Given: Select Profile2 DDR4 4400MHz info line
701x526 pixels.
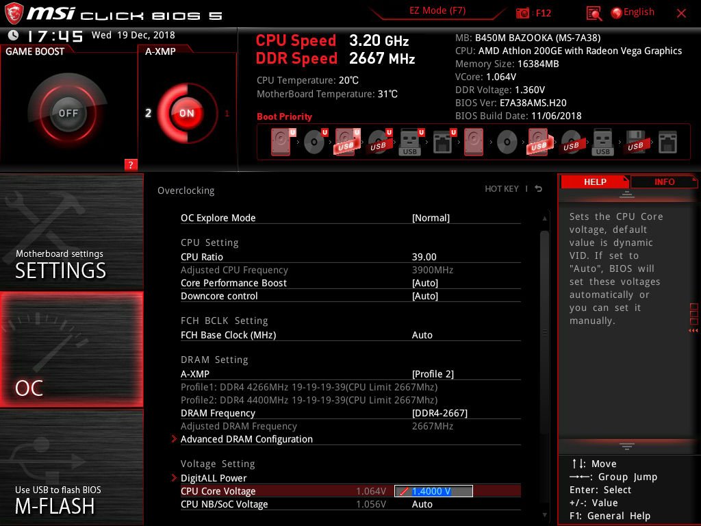Looking at the screenshot, I should click(x=309, y=400).
